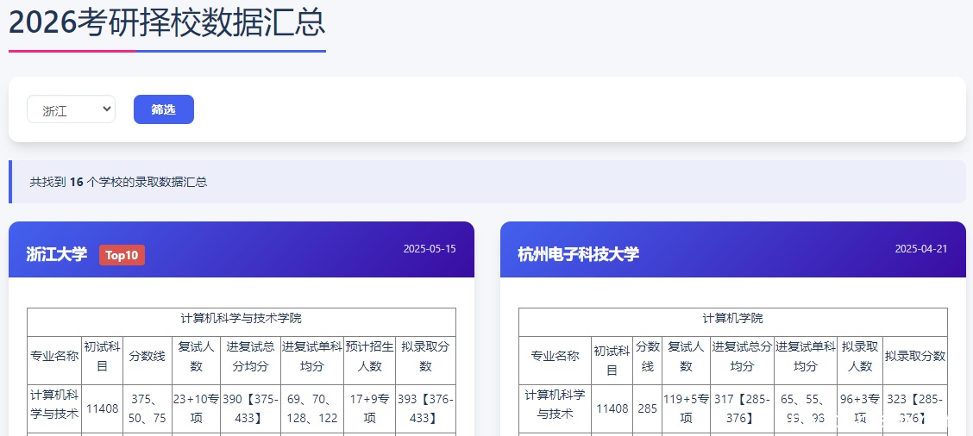This screenshot has height=436, width=973.
Task: Click the 2026考研择校数据汇总 page title
Action: pos(167,23)
